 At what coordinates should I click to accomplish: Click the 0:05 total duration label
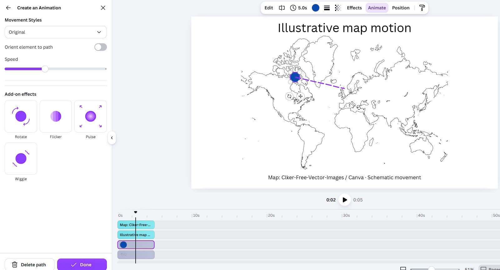[358, 200]
